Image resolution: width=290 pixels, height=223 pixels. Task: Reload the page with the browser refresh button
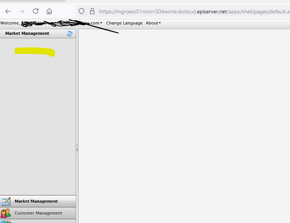coord(36,11)
